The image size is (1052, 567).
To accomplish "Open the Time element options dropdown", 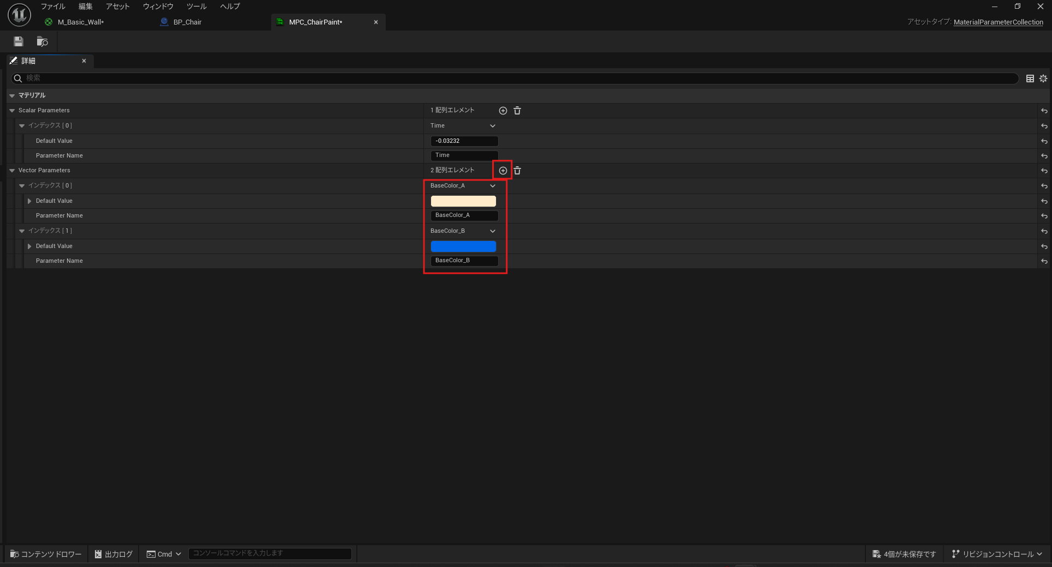I will click(493, 126).
